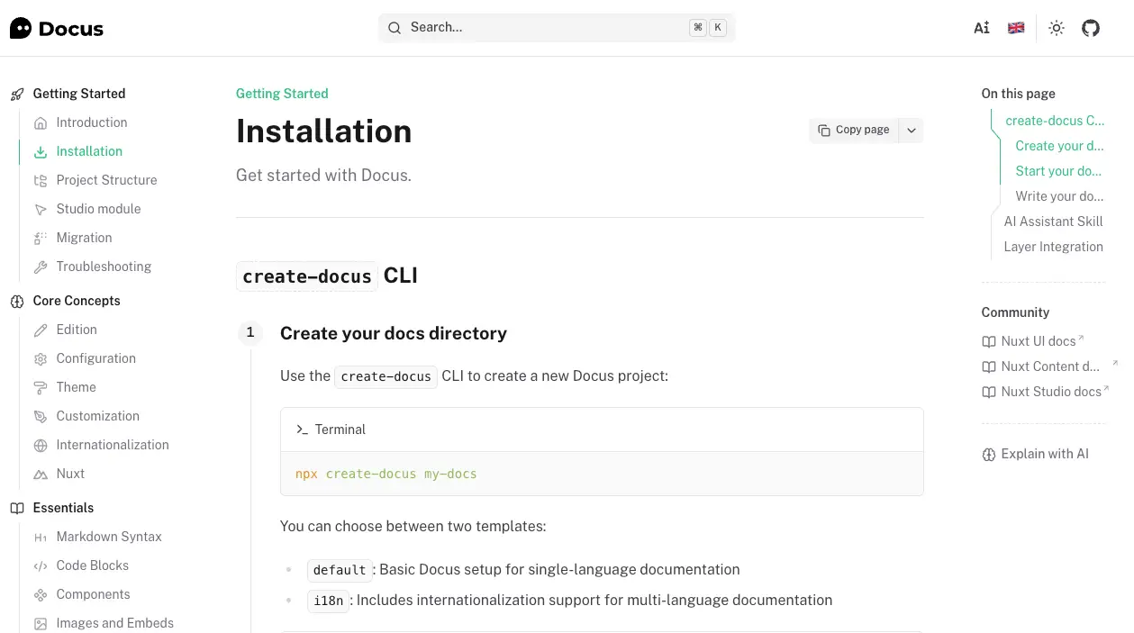Click the npx create-docus my-docs command
This screenshot has width=1134, height=633.
point(386,474)
